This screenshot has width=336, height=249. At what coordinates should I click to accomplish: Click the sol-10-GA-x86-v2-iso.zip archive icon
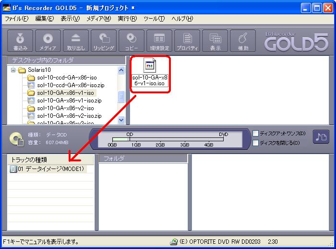point(31,116)
